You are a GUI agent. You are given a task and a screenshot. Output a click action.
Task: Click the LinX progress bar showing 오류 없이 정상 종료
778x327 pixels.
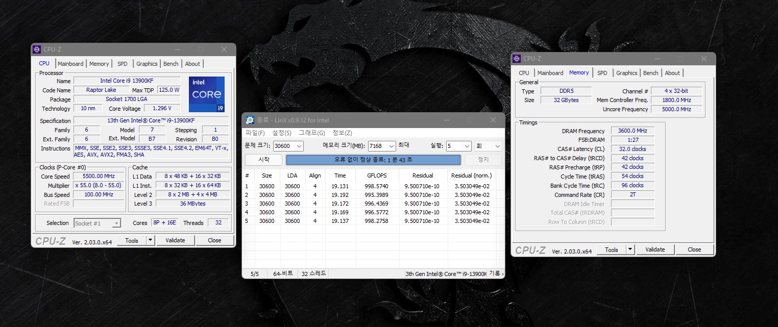[x=373, y=160]
